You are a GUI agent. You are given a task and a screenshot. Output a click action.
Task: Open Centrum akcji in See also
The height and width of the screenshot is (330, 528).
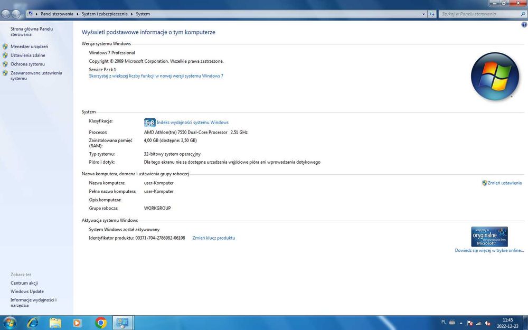click(24, 283)
